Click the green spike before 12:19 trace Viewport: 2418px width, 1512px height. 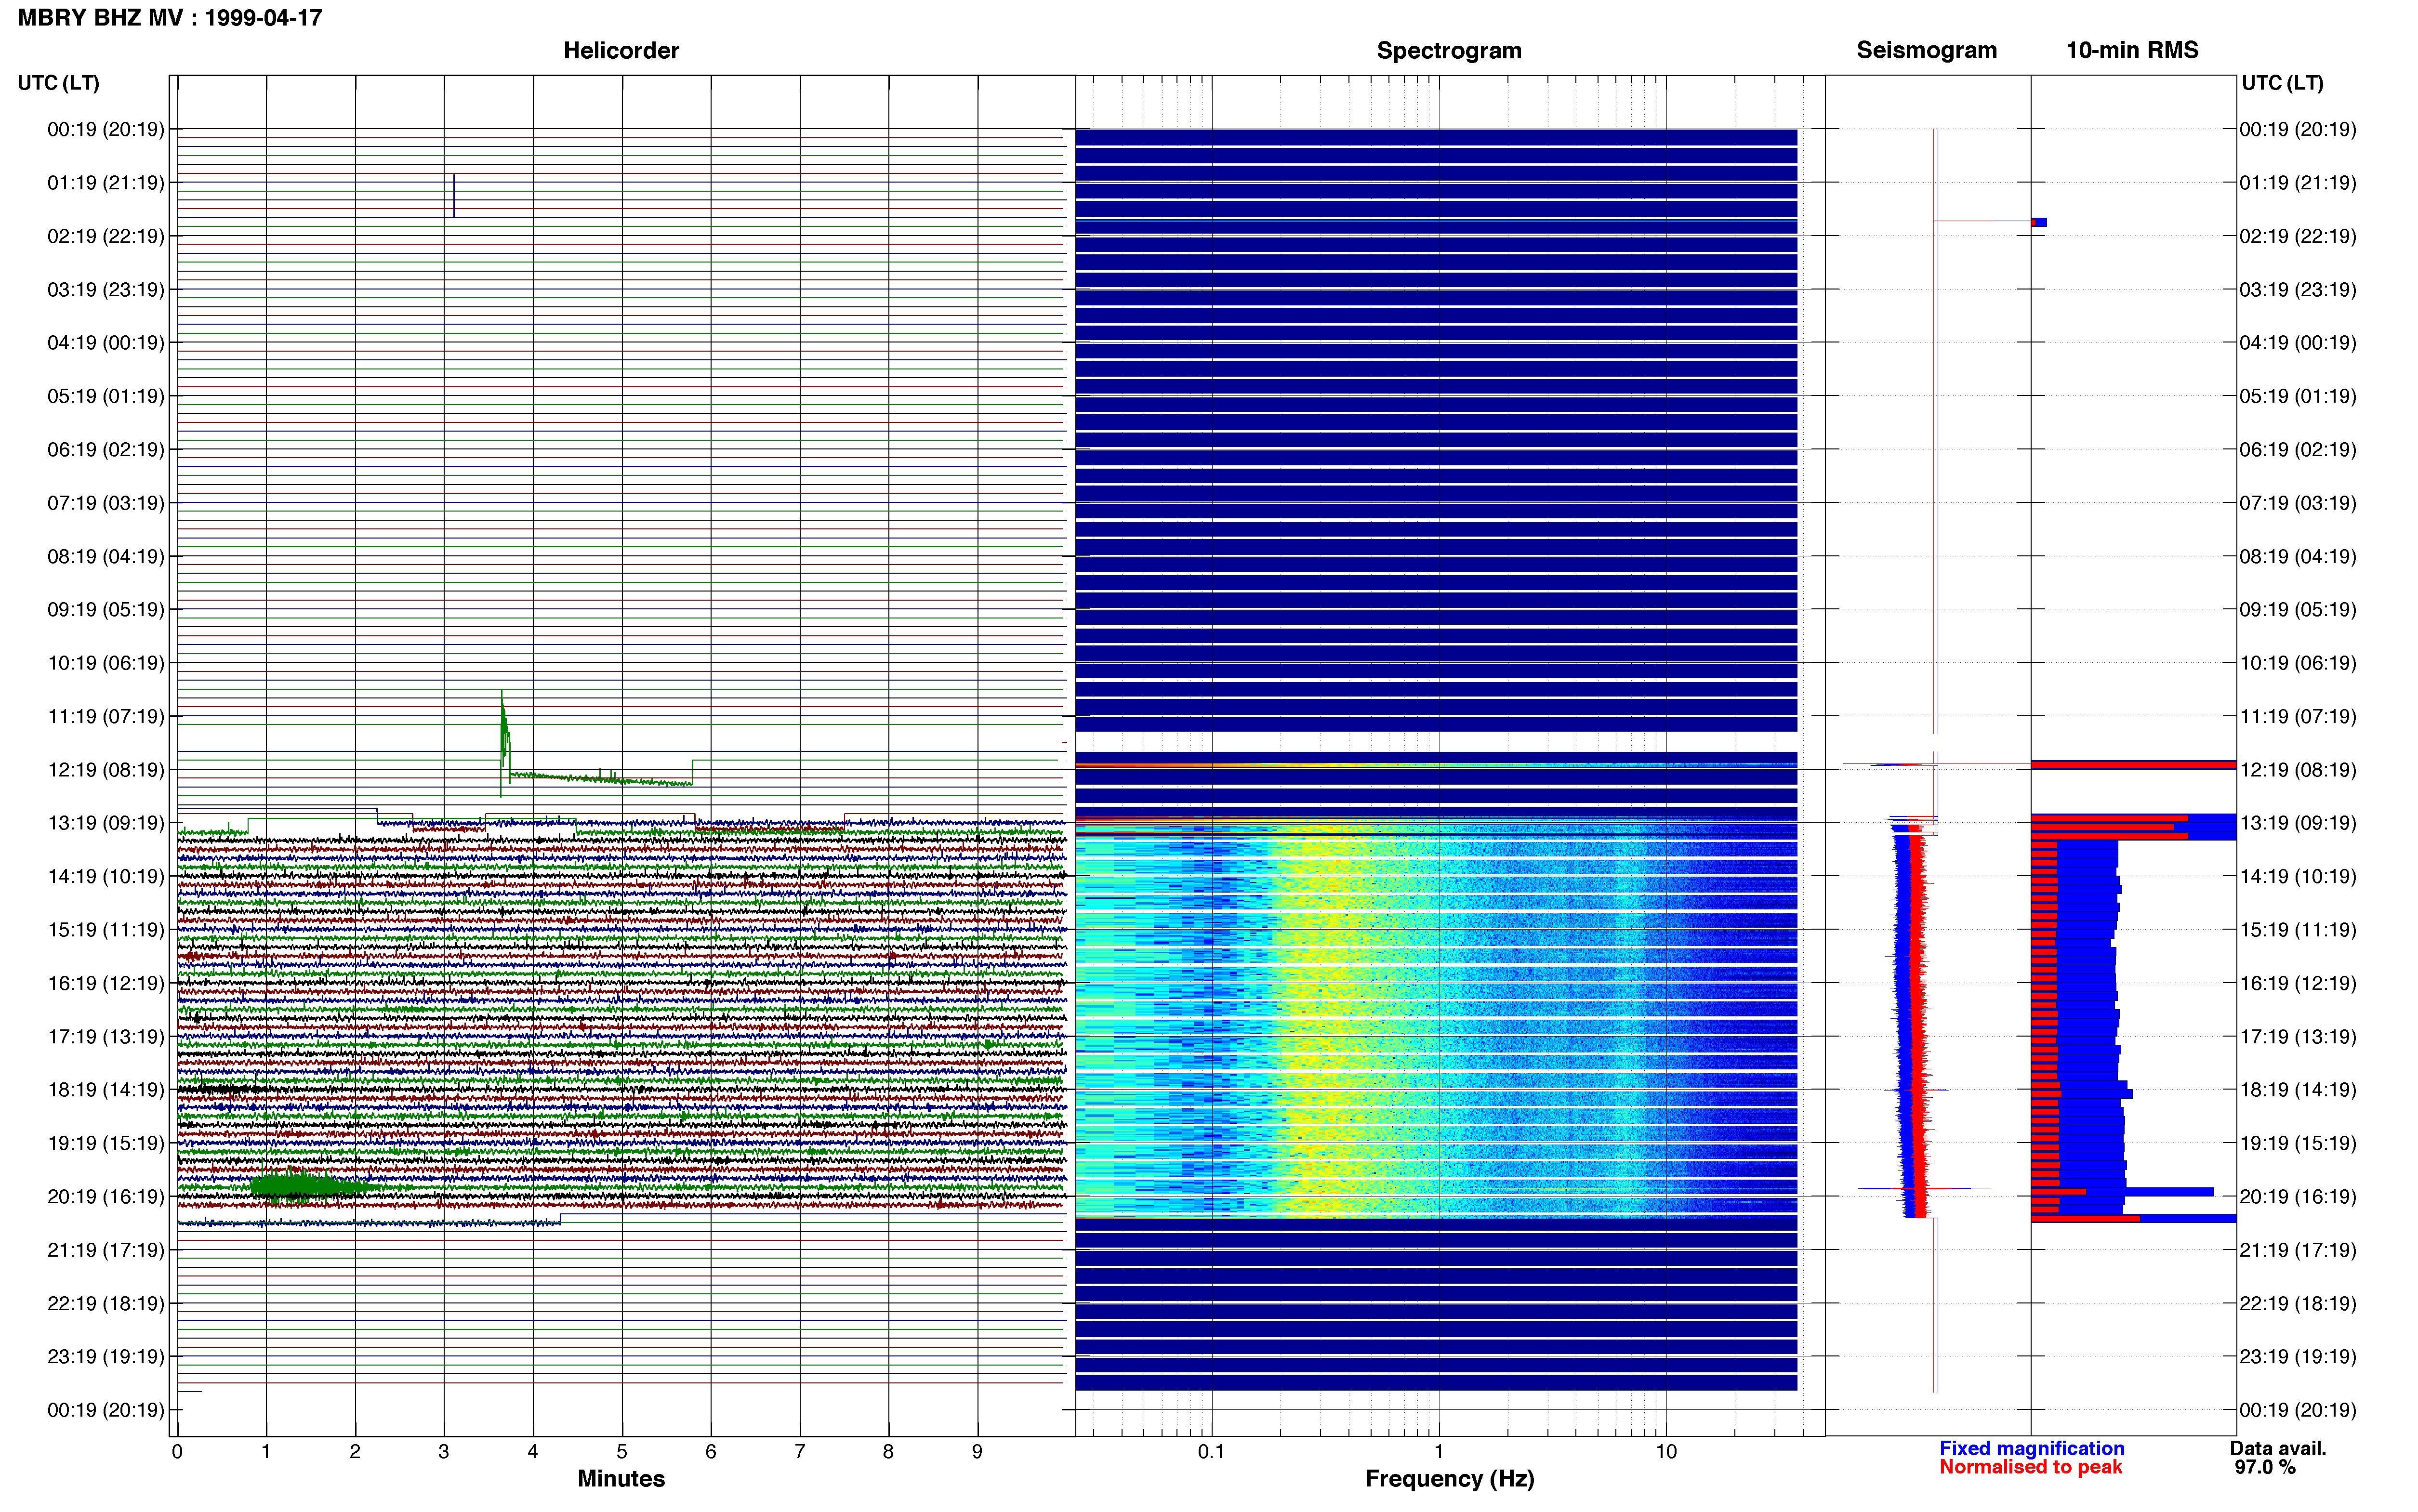click(x=504, y=743)
